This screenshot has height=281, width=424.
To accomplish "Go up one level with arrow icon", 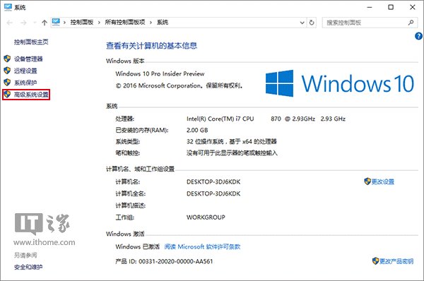I will (45, 23).
